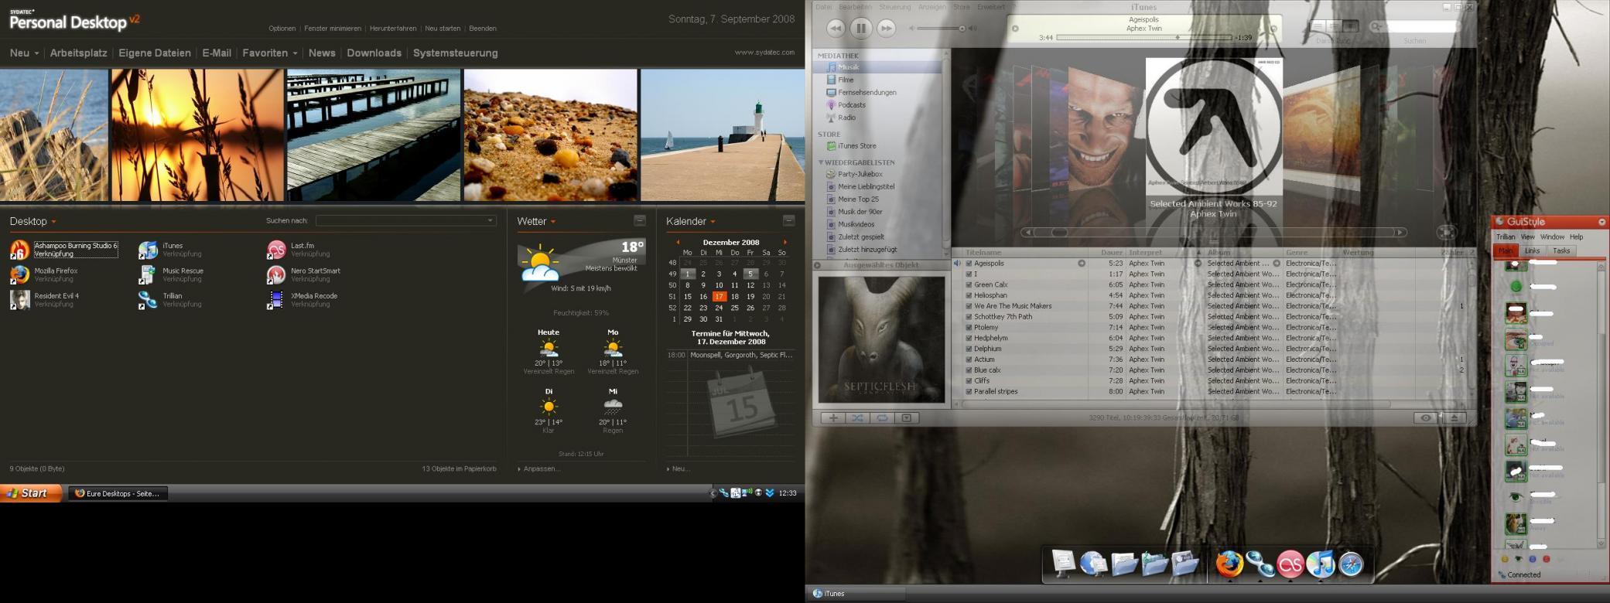Launch Trillian shortcut in Personal Desktop
The image size is (1610, 603).
click(169, 299)
